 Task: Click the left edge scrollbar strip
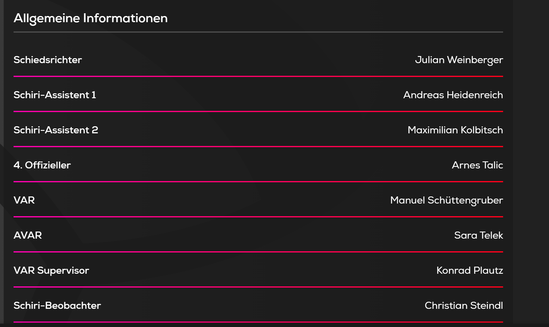click(x=2, y=163)
